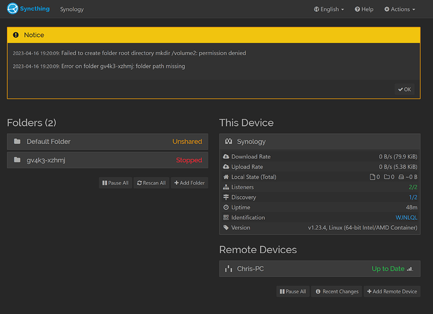Click the Identification QR code icon
Screen dimensions: 433x314
tap(226, 217)
